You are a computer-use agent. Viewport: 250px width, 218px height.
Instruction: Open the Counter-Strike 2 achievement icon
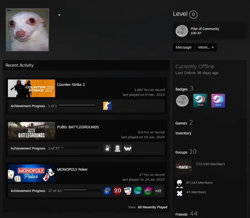[107, 106]
